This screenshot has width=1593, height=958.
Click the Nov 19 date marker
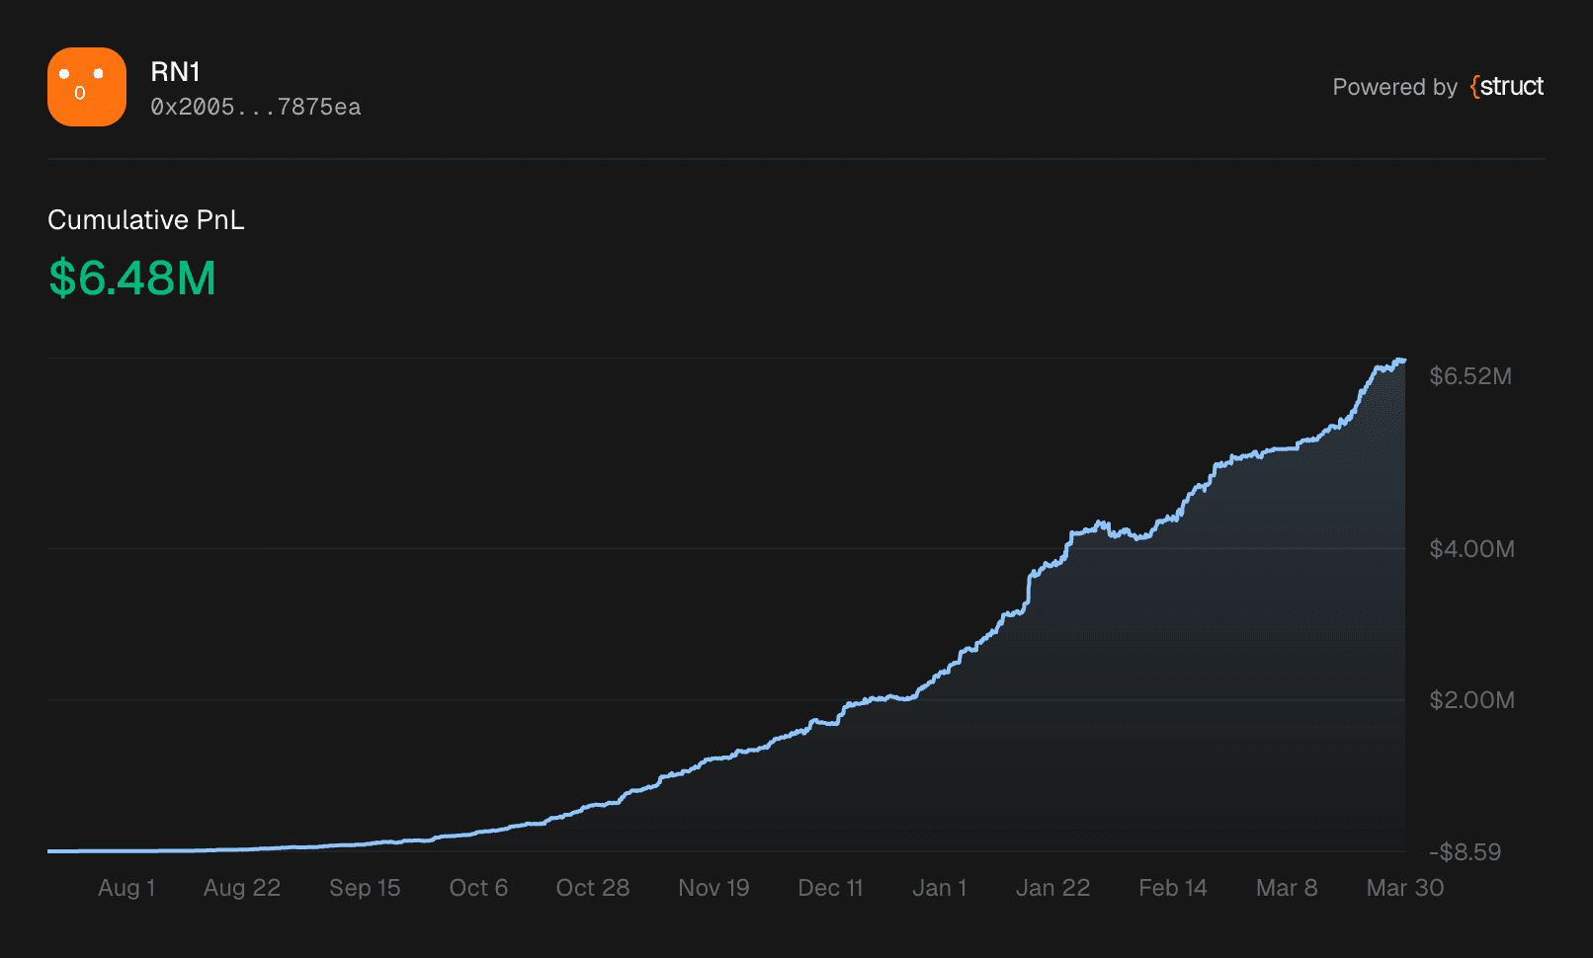click(x=713, y=888)
